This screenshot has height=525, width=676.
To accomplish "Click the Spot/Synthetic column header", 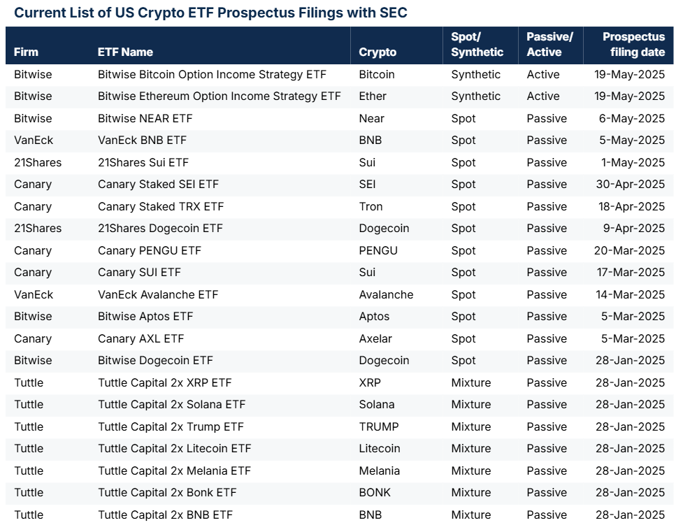I will pos(477,45).
